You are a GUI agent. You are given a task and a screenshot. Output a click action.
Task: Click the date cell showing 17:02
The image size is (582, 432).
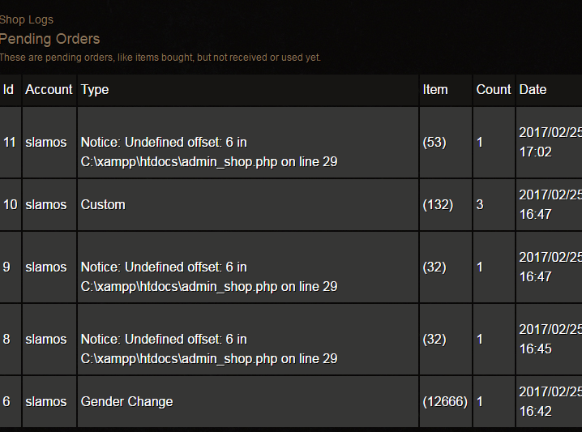click(550, 143)
